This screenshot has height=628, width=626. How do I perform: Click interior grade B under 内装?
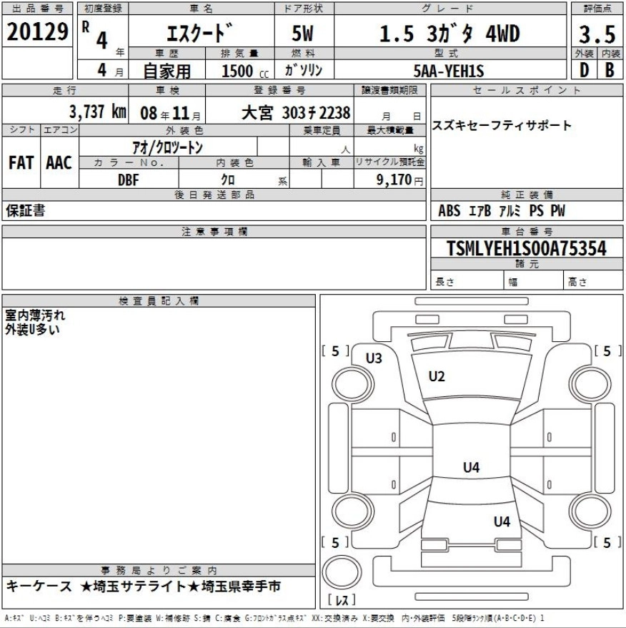coord(610,70)
